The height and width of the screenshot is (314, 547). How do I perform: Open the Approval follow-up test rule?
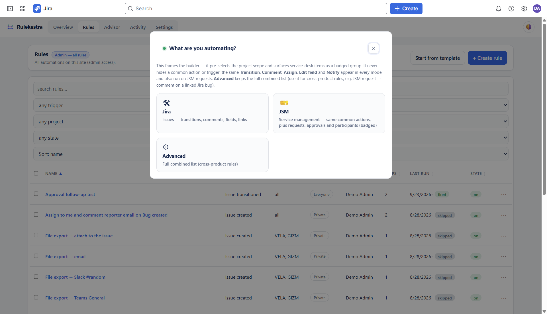tap(70, 194)
